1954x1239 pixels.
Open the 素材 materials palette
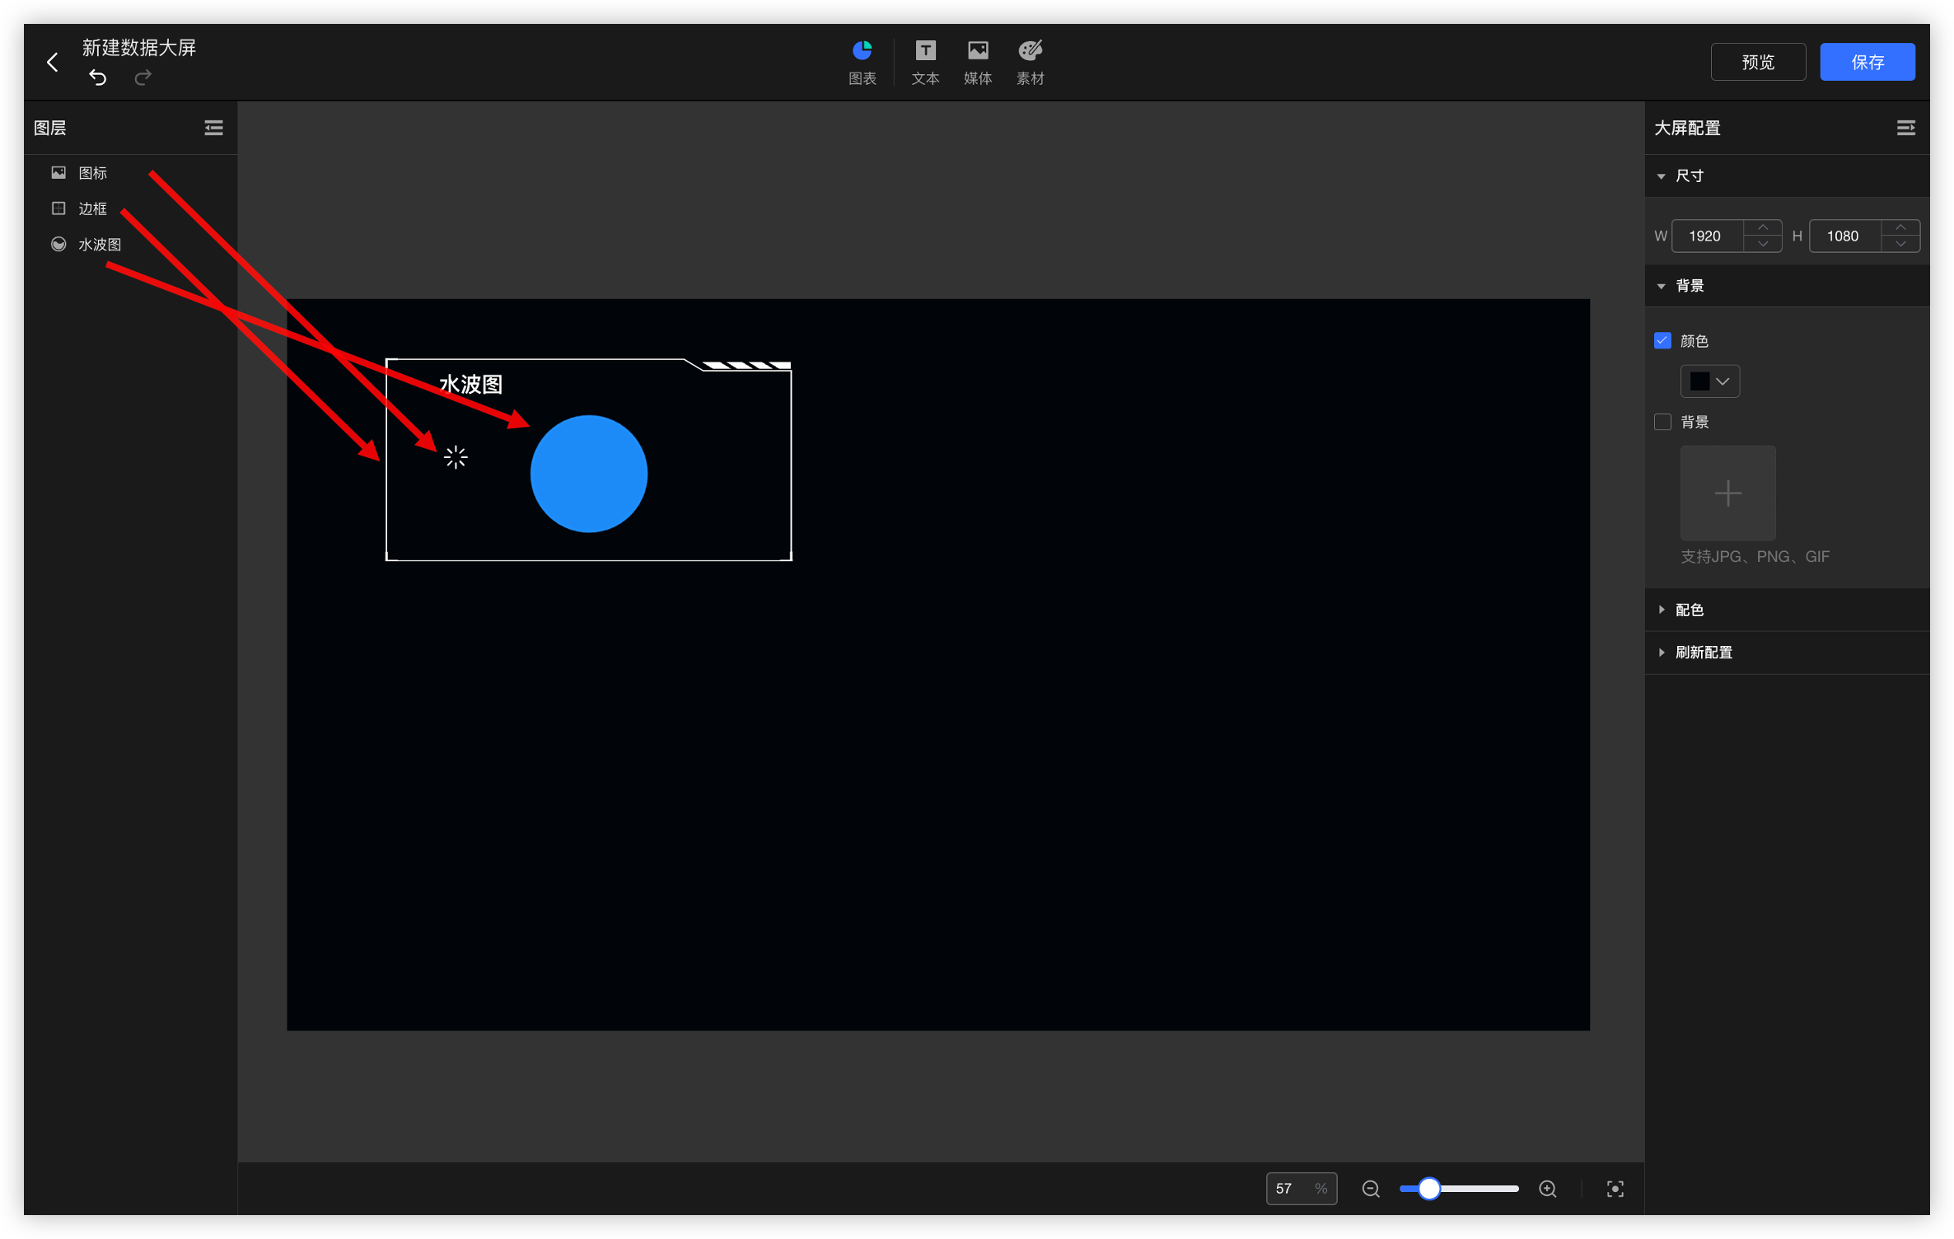pyautogui.click(x=1030, y=62)
